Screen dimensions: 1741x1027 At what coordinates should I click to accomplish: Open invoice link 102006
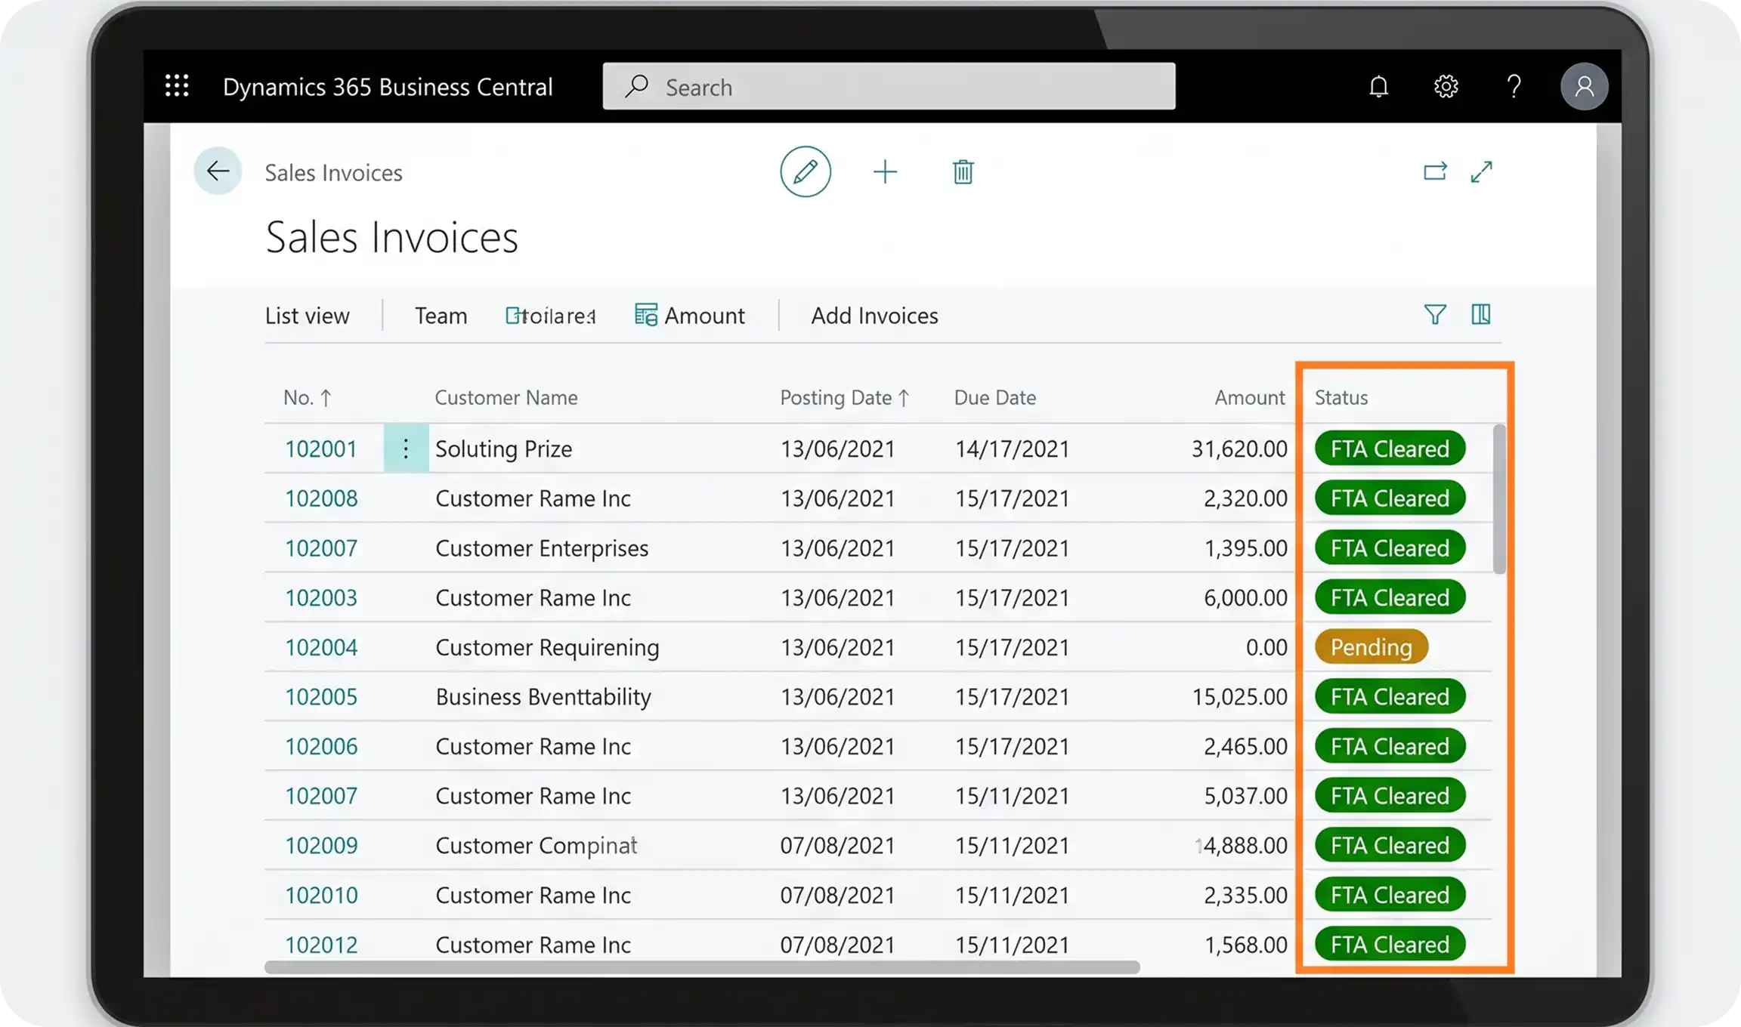click(x=321, y=747)
